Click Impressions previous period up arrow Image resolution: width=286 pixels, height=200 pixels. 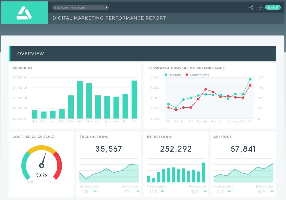(162, 191)
